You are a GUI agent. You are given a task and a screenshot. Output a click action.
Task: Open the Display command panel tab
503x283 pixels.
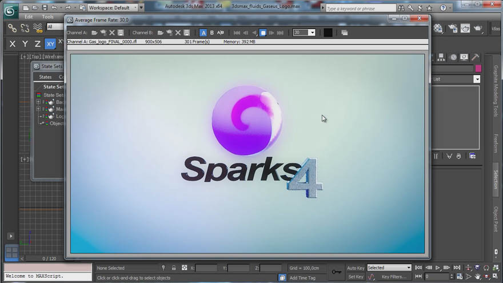(x=464, y=57)
